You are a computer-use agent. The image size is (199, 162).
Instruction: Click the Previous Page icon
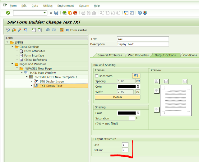coord(108,13)
